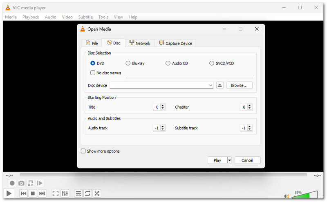Decrease the Audio track spinner value

point(163,129)
